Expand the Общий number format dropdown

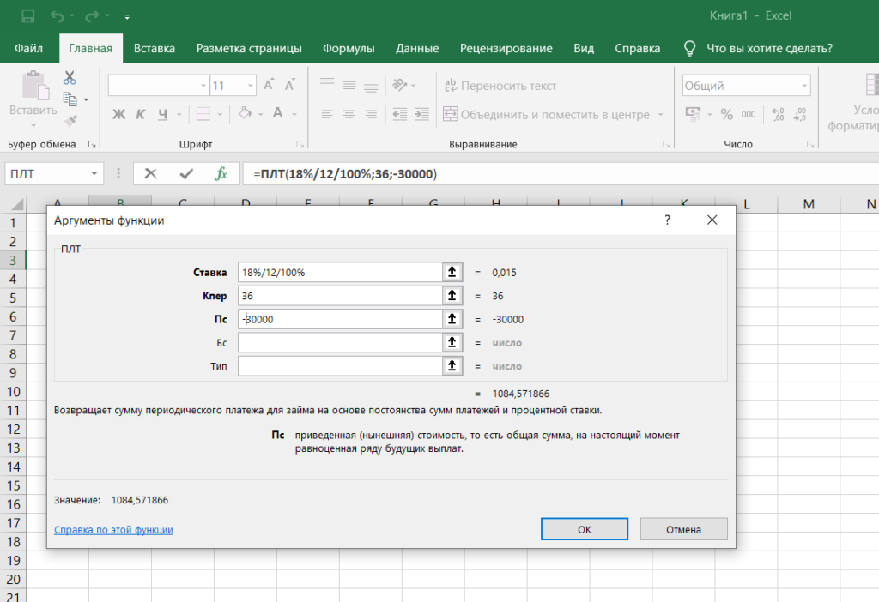point(804,86)
